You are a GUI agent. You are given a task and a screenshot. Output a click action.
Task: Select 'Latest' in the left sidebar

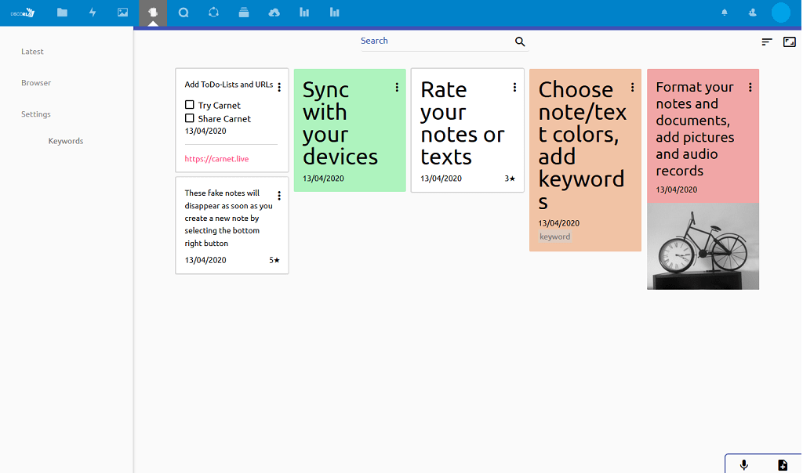(33, 52)
